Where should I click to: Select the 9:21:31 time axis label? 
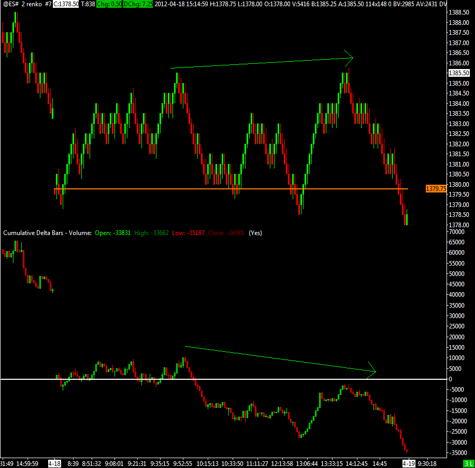point(137,464)
